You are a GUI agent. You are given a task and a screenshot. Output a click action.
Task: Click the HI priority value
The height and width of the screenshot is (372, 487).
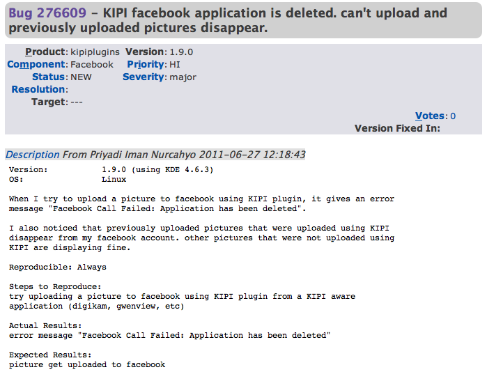pos(175,65)
